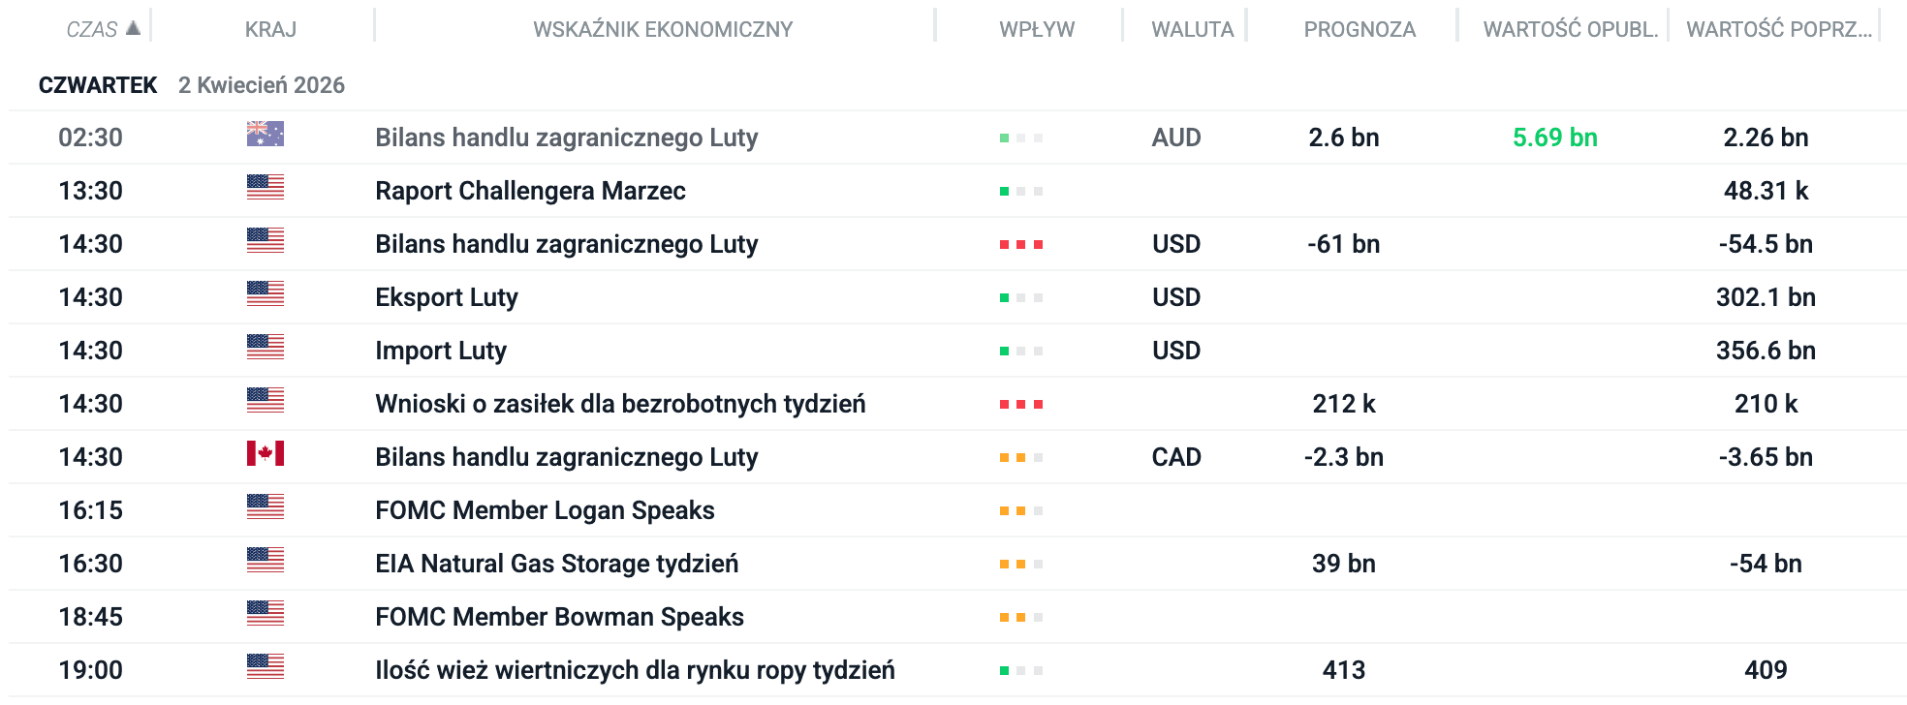Click the Australian flag icon at 02:30

click(265, 135)
